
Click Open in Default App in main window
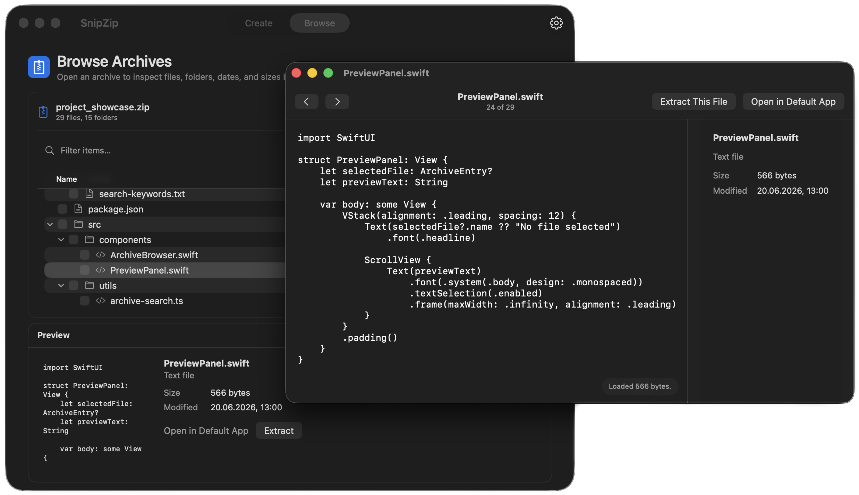[x=206, y=430]
